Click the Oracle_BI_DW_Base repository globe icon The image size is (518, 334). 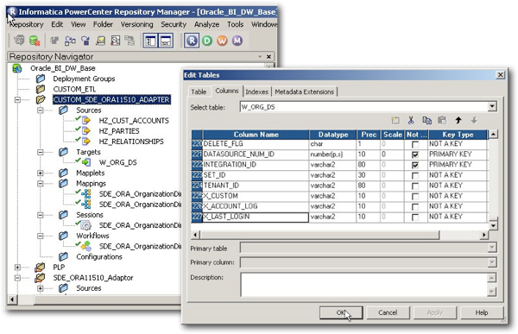coord(17,68)
